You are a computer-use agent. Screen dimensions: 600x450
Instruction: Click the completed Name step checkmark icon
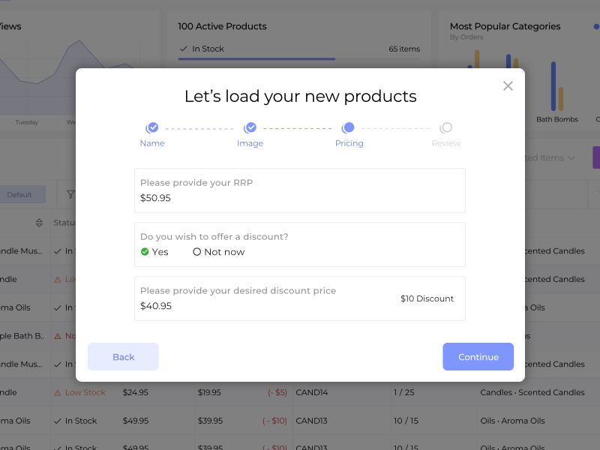(152, 128)
